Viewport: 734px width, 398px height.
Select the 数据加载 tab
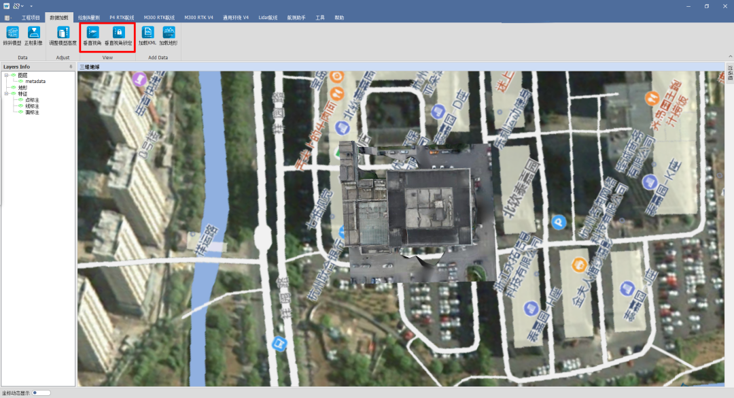[59, 18]
